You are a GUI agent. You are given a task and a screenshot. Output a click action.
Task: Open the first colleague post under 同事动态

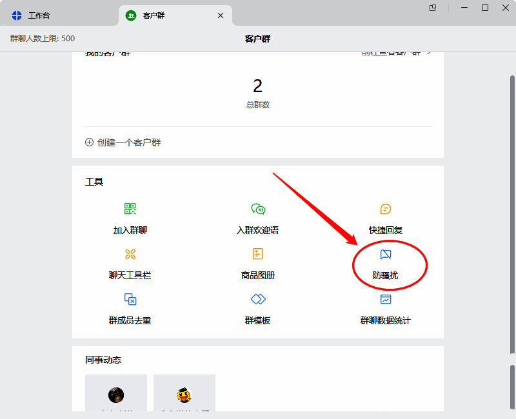tap(116, 393)
